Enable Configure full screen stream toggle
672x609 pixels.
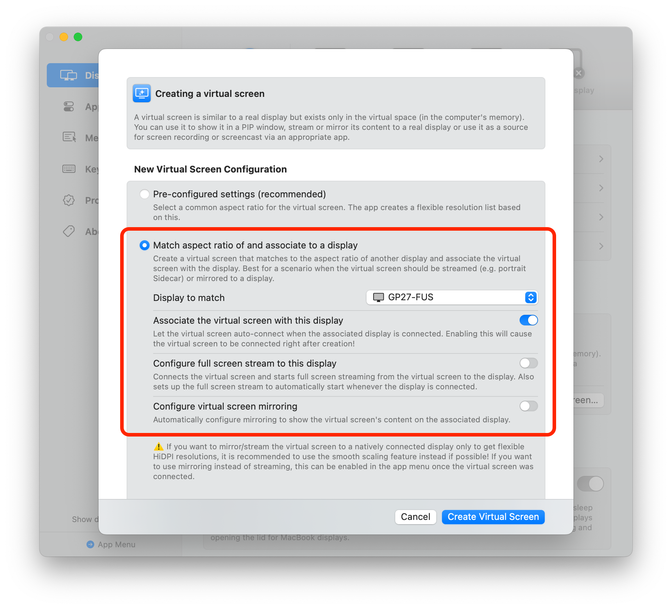(x=528, y=363)
